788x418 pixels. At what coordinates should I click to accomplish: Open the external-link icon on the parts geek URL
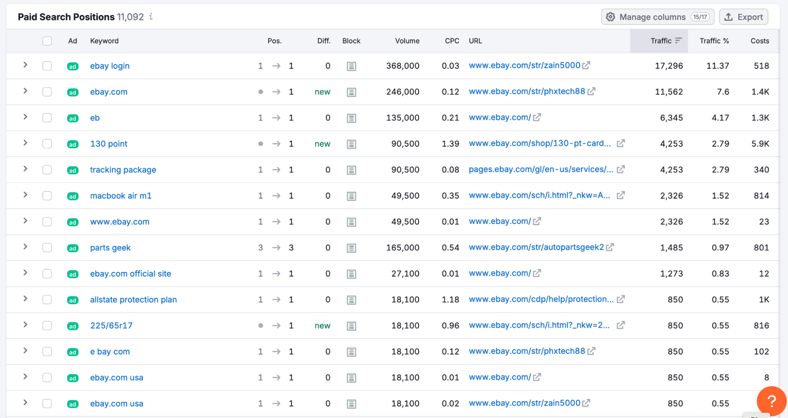[610, 247]
